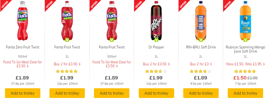Screen dimensions: 267x101
Task: Open the Fanta Fruit Twist 2L bottle image
Action: point(67,21)
